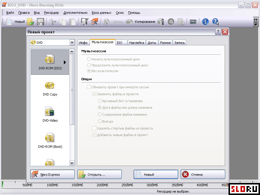Click the Help question mark toolbar icon

pos(215,22)
